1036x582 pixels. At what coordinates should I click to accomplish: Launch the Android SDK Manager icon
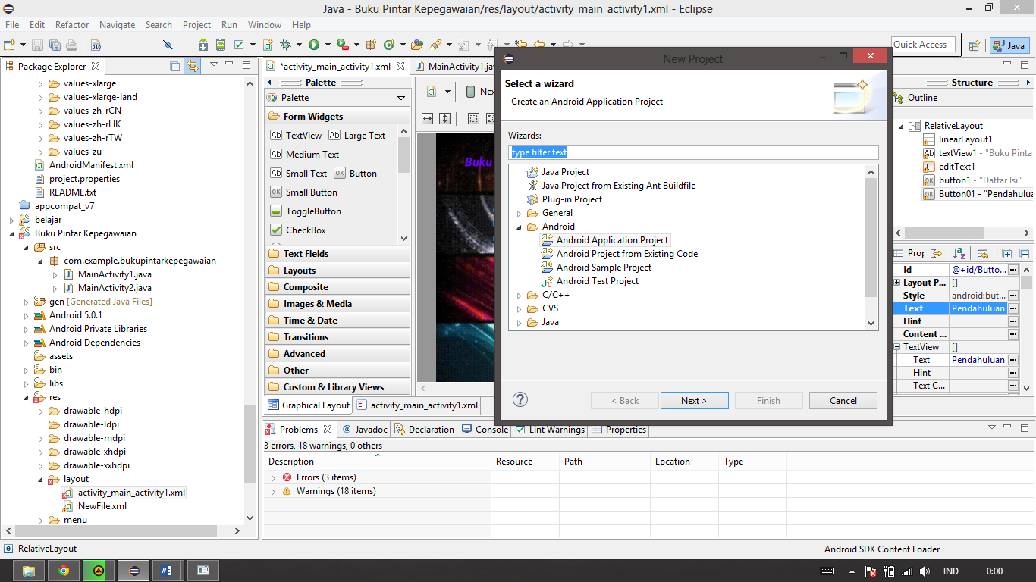204,45
